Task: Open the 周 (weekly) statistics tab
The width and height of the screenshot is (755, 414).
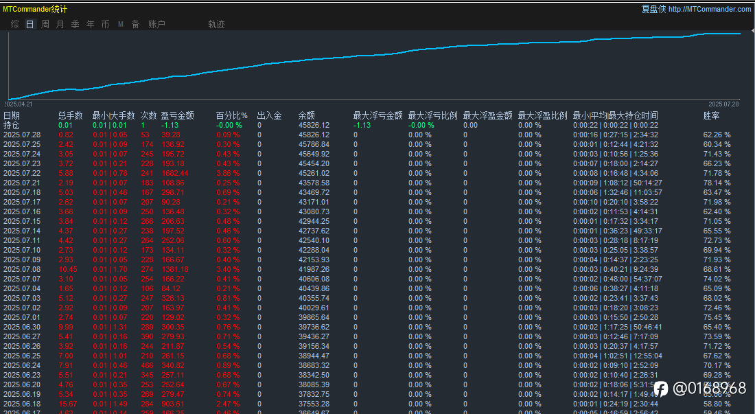Action: [45, 24]
